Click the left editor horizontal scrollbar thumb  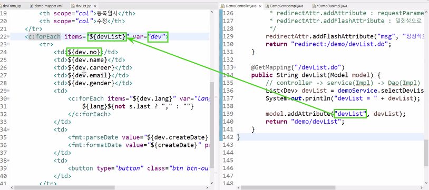pyautogui.click(x=64, y=187)
